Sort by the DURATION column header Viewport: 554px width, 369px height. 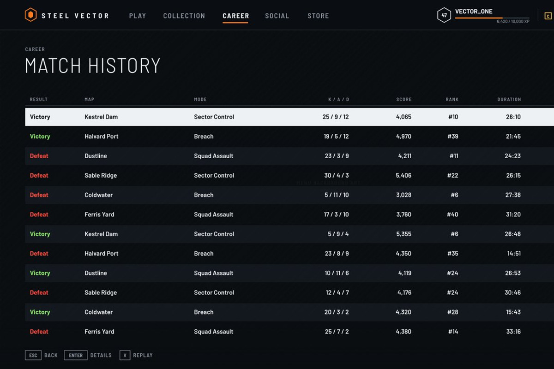[509, 99]
